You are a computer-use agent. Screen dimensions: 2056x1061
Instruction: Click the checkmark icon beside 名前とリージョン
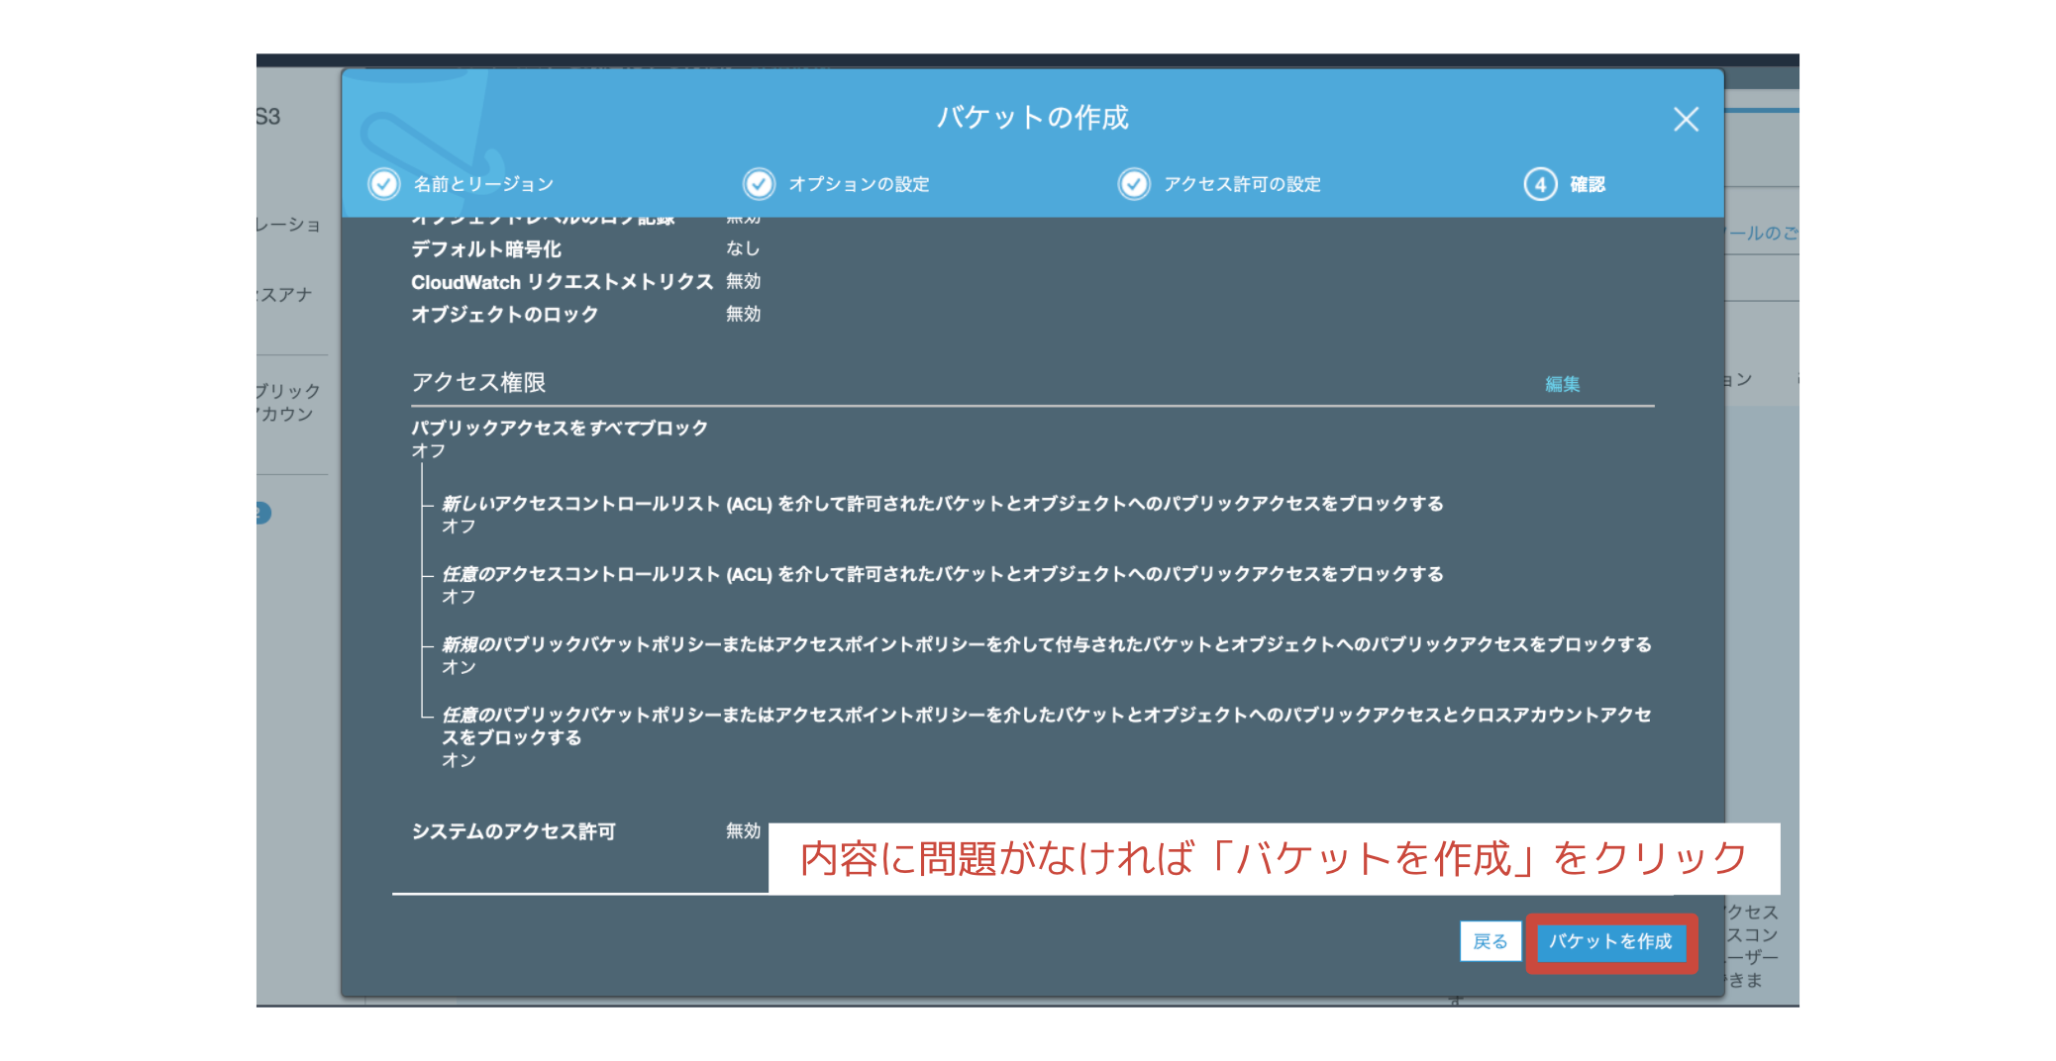tap(383, 184)
